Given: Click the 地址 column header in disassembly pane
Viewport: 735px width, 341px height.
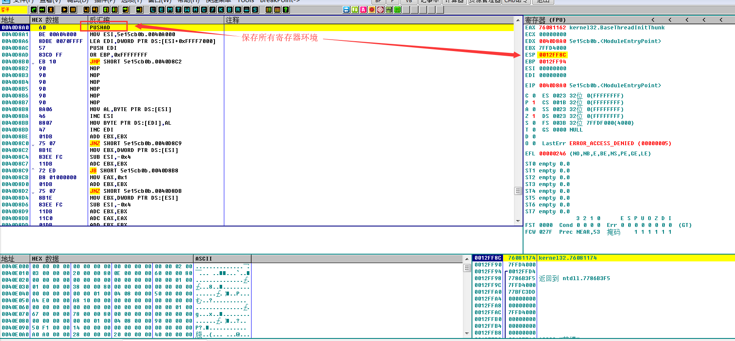Looking at the screenshot, I should [15, 20].
